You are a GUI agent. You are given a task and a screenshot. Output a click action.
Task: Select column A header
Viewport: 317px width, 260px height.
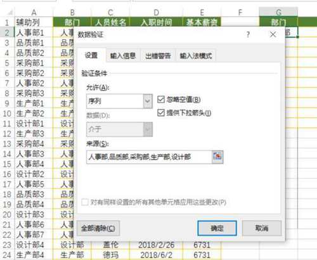coord(34,13)
